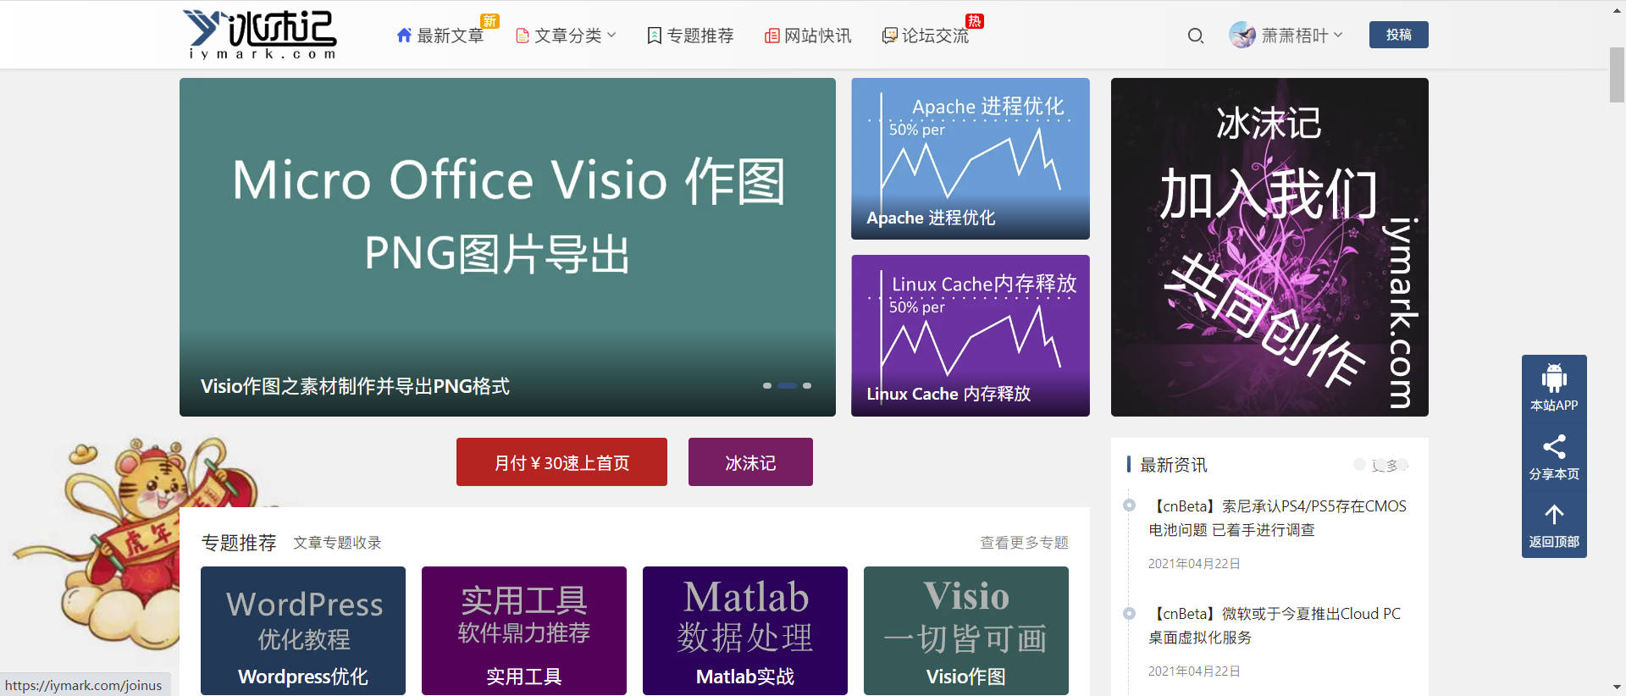The width and height of the screenshot is (1626, 696).
Task: Open the 本站APP Android icon
Action: point(1553,378)
